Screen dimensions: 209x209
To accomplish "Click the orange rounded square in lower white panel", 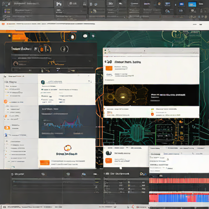I will pyautogui.click(x=109, y=160).
